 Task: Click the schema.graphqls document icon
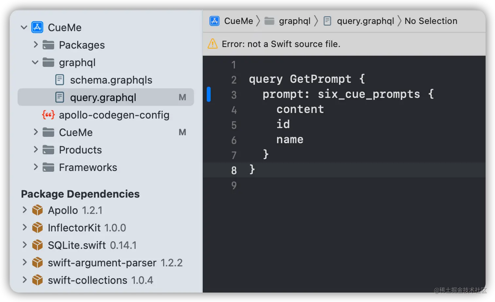click(x=60, y=80)
